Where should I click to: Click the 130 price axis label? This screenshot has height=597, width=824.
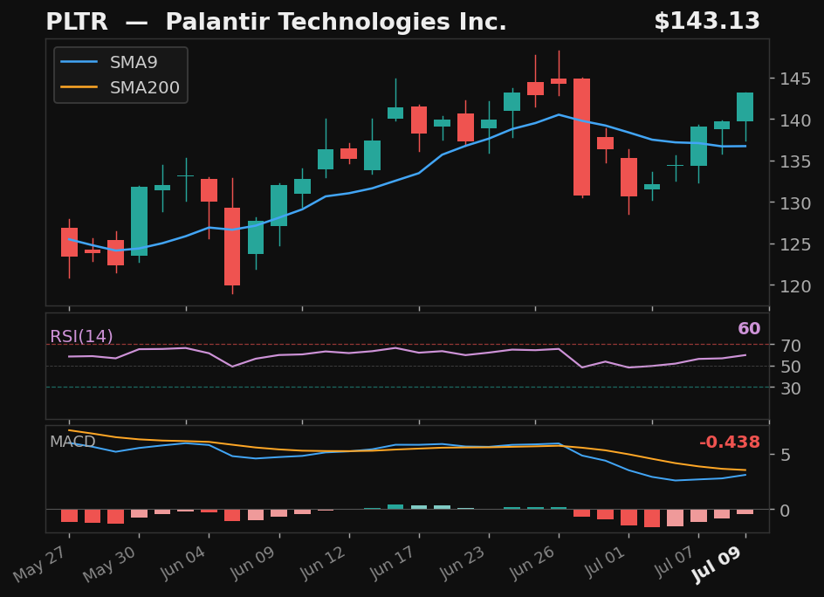[x=795, y=203]
